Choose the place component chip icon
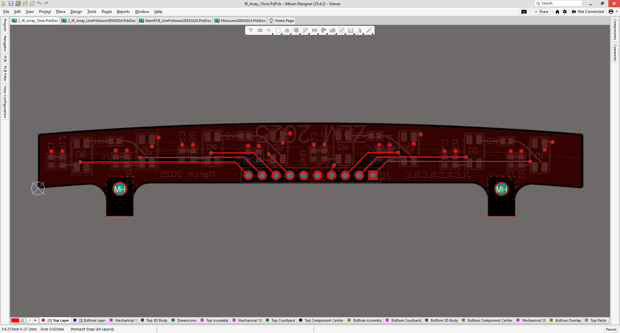 [296, 30]
